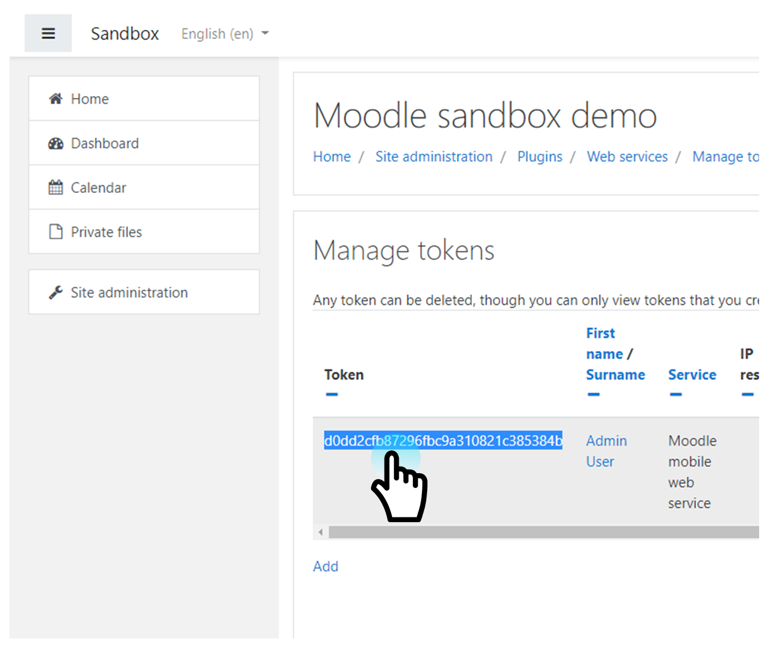Collapse the Service column with minus icon

click(676, 394)
